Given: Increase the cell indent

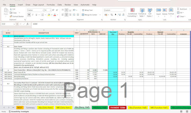Looking at the screenshot, I should pos(78,15).
